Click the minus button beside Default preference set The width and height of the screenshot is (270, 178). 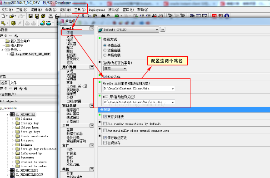tap(163, 30)
